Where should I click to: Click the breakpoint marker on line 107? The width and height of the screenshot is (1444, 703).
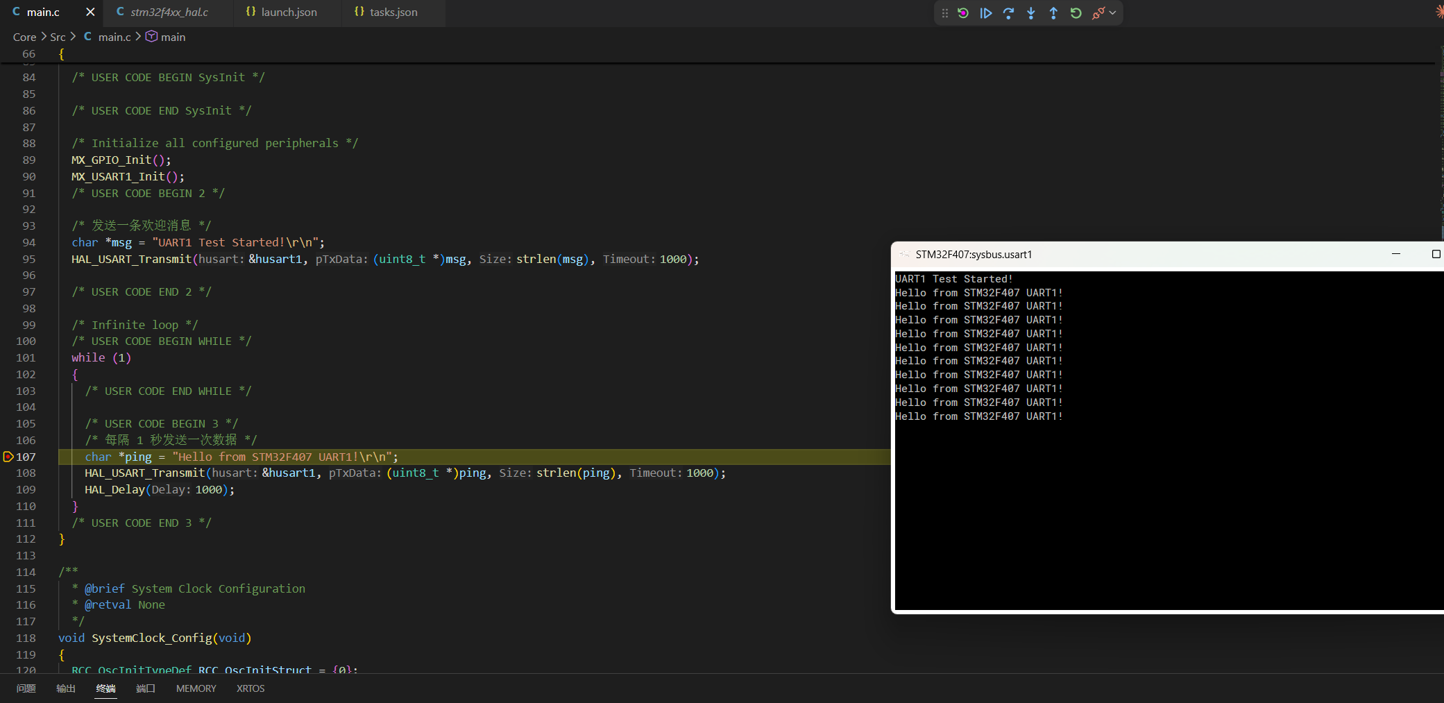point(8,457)
